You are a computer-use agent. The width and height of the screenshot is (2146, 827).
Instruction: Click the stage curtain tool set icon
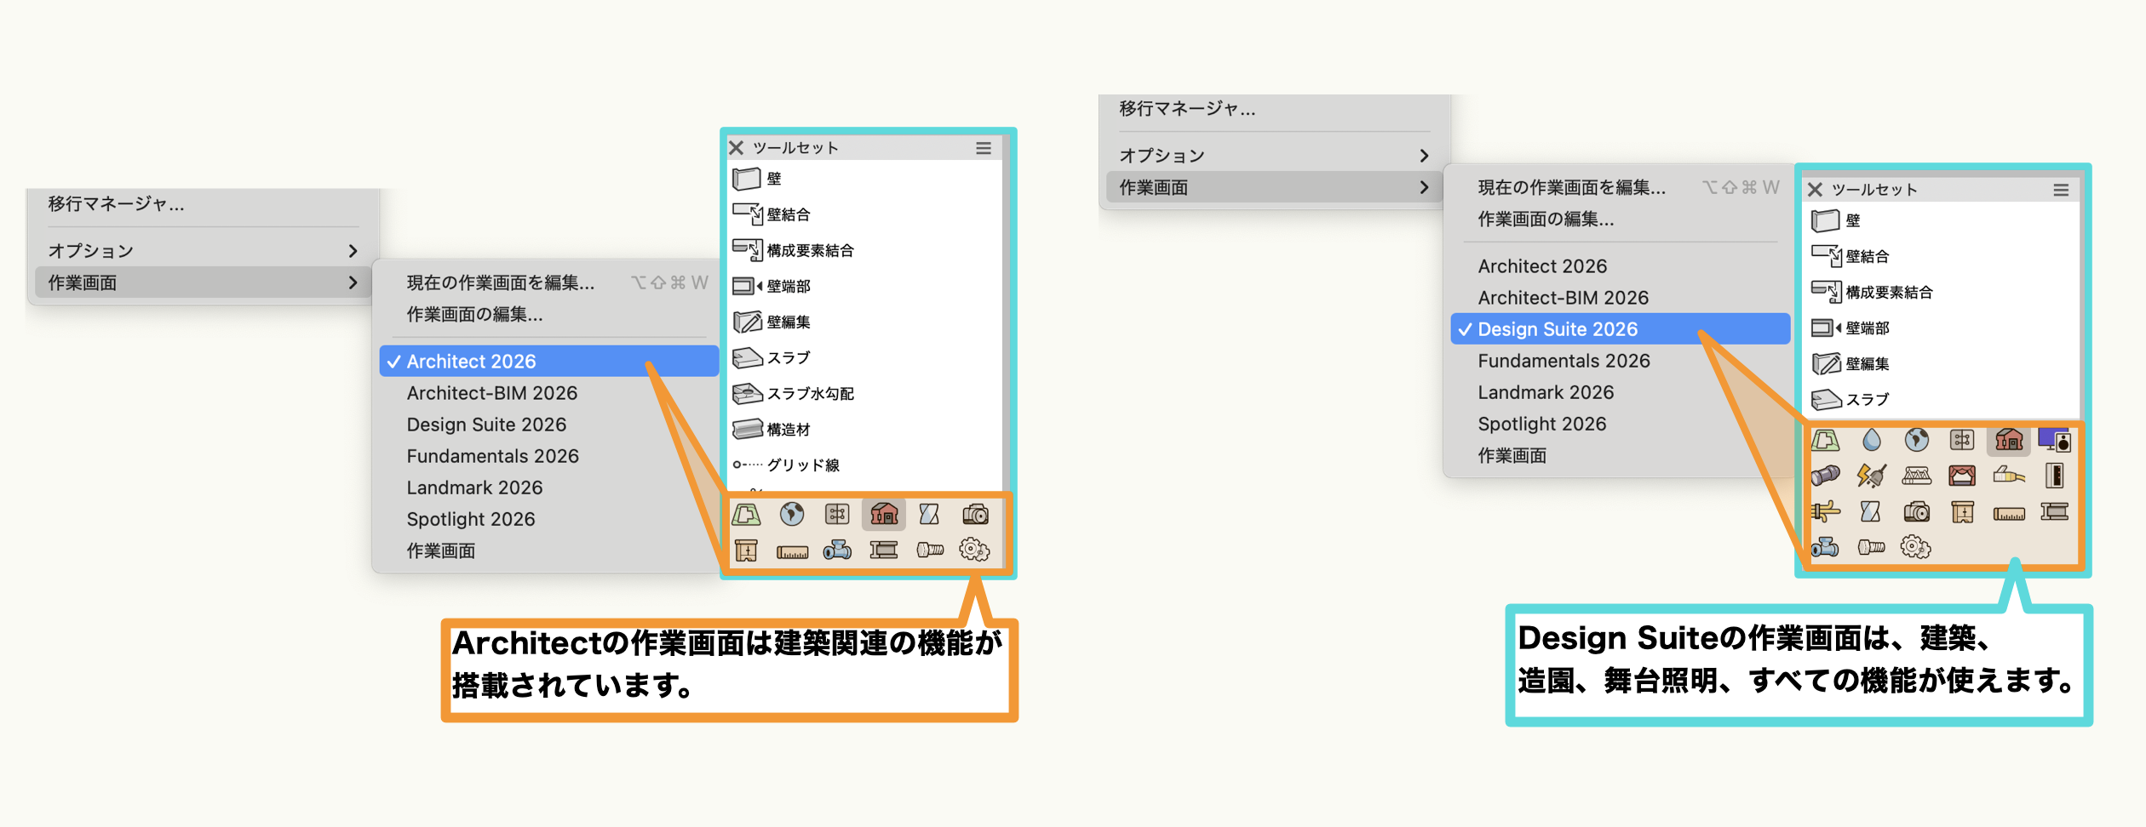(x=1962, y=476)
